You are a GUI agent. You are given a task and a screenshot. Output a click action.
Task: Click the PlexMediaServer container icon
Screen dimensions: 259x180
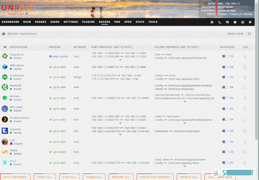click(x=5, y=119)
